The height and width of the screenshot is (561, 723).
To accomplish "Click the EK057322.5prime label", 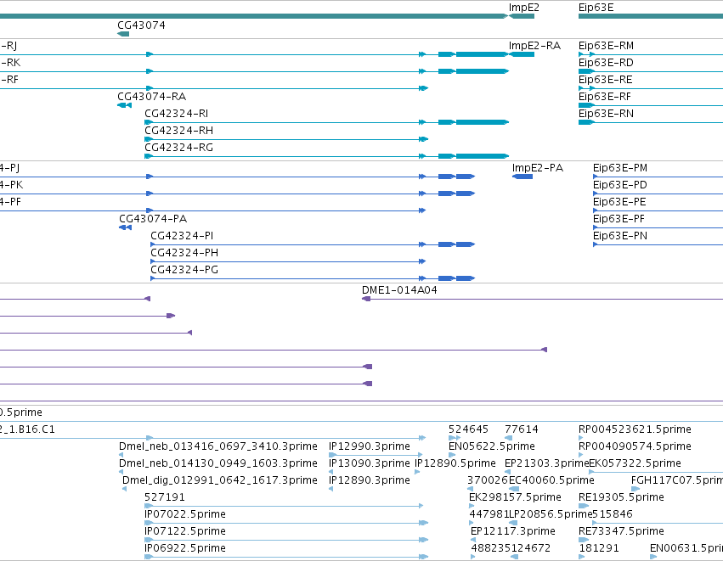I will tap(635, 463).
